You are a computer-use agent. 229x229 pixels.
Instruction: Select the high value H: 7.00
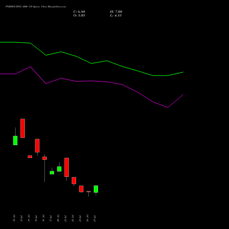click(x=116, y=12)
